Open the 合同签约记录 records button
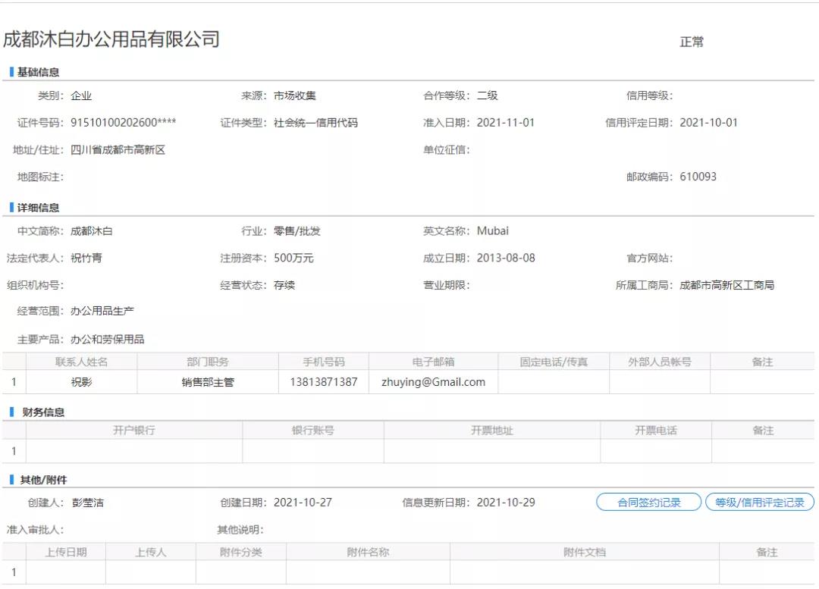This screenshot has height=589, width=819. coord(648,503)
